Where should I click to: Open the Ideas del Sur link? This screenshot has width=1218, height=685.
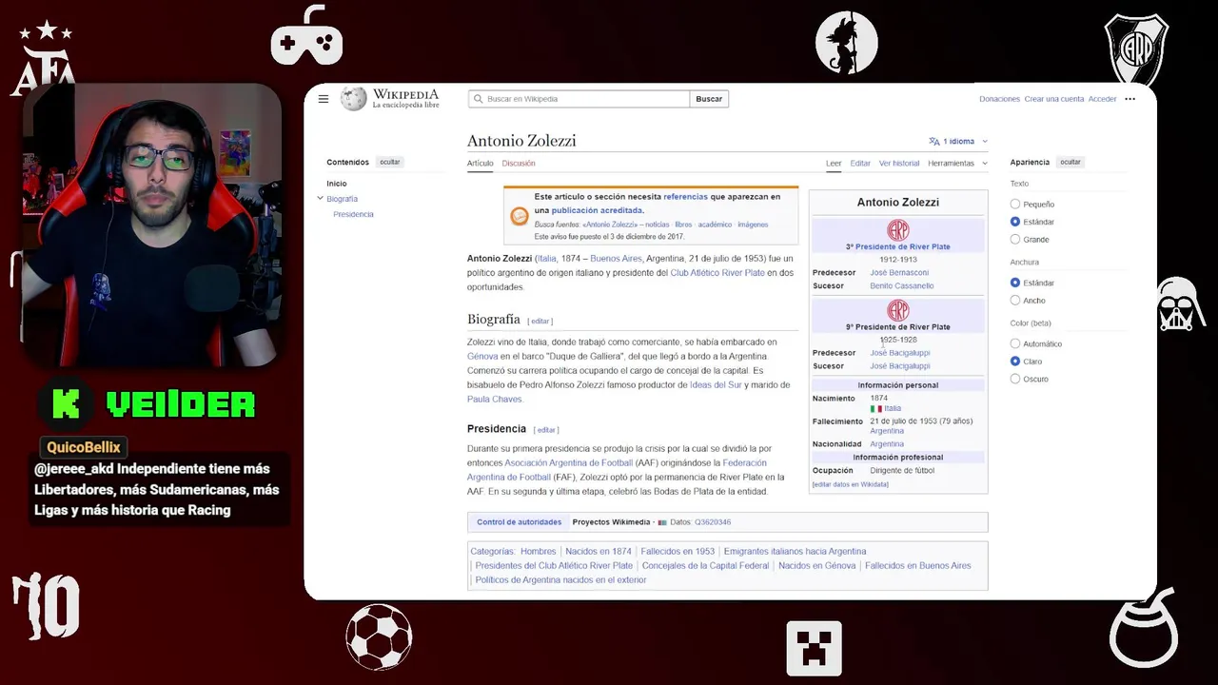716,385
